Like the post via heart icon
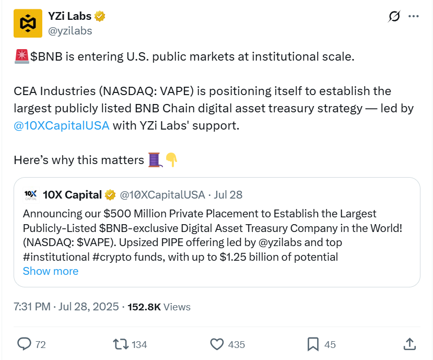The height and width of the screenshot is (360, 433). (x=218, y=344)
